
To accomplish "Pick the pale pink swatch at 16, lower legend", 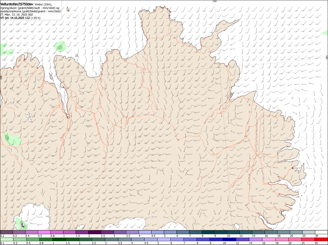I will pos(269,239).
